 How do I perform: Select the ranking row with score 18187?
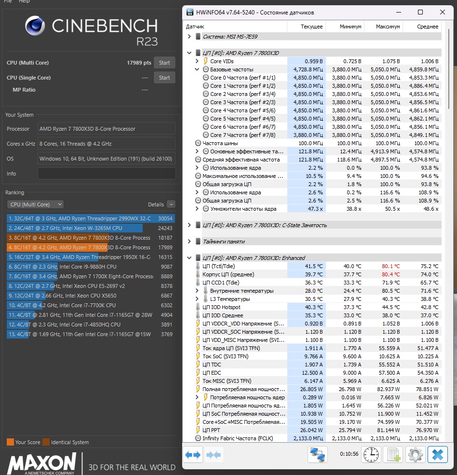(91, 238)
